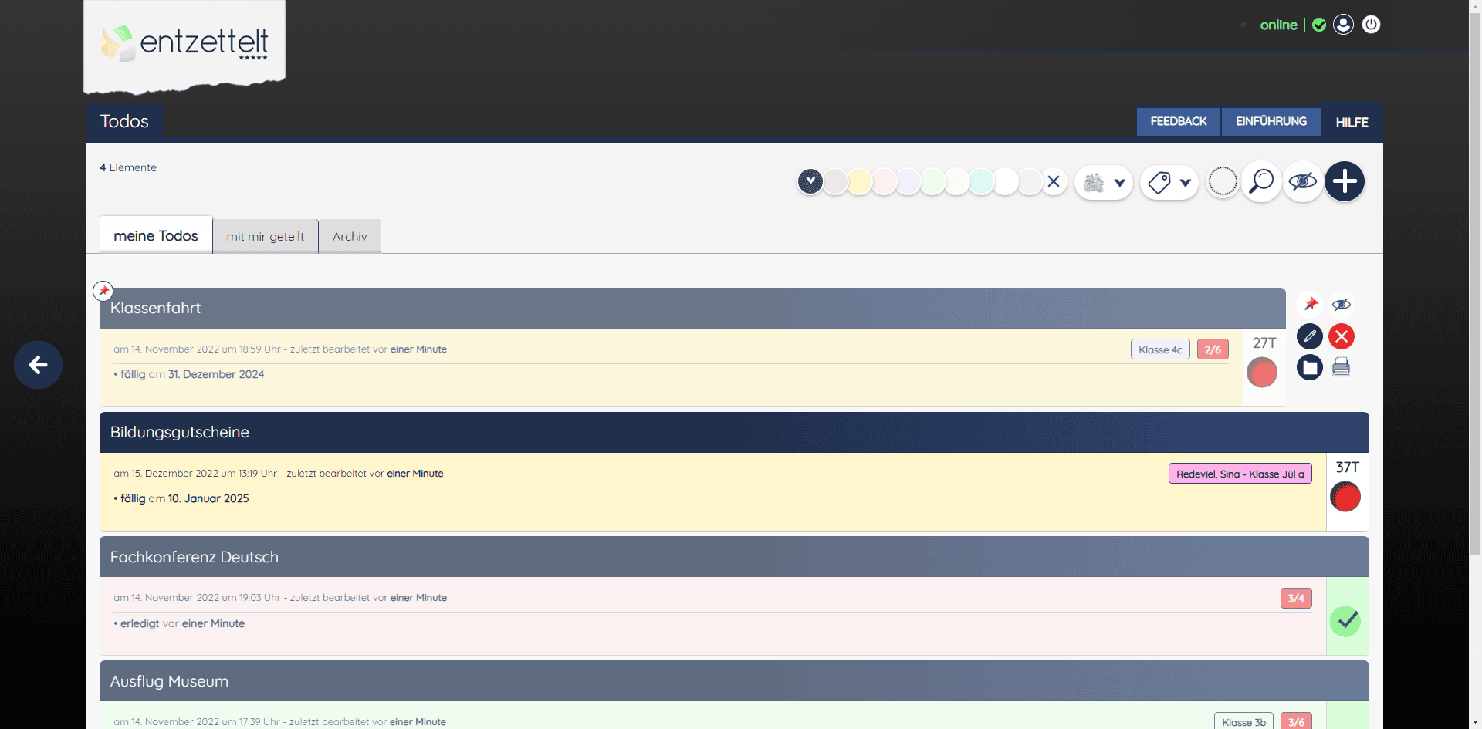Add a new todo with the plus button
The height and width of the screenshot is (729, 1482).
coord(1344,182)
